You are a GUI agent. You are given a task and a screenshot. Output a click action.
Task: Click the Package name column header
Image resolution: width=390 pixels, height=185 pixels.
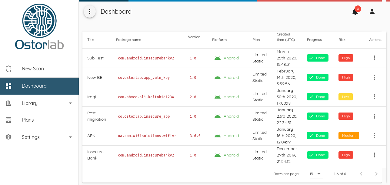pos(128,40)
